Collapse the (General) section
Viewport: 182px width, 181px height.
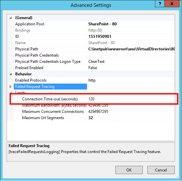click(x=11, y=18)
